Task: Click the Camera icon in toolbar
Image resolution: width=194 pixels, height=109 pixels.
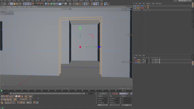Action: click(63, 4)
